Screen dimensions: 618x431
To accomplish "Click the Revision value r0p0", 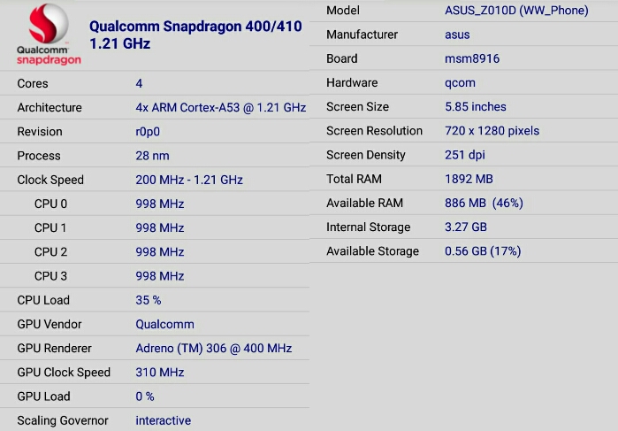I will (148, 132).
